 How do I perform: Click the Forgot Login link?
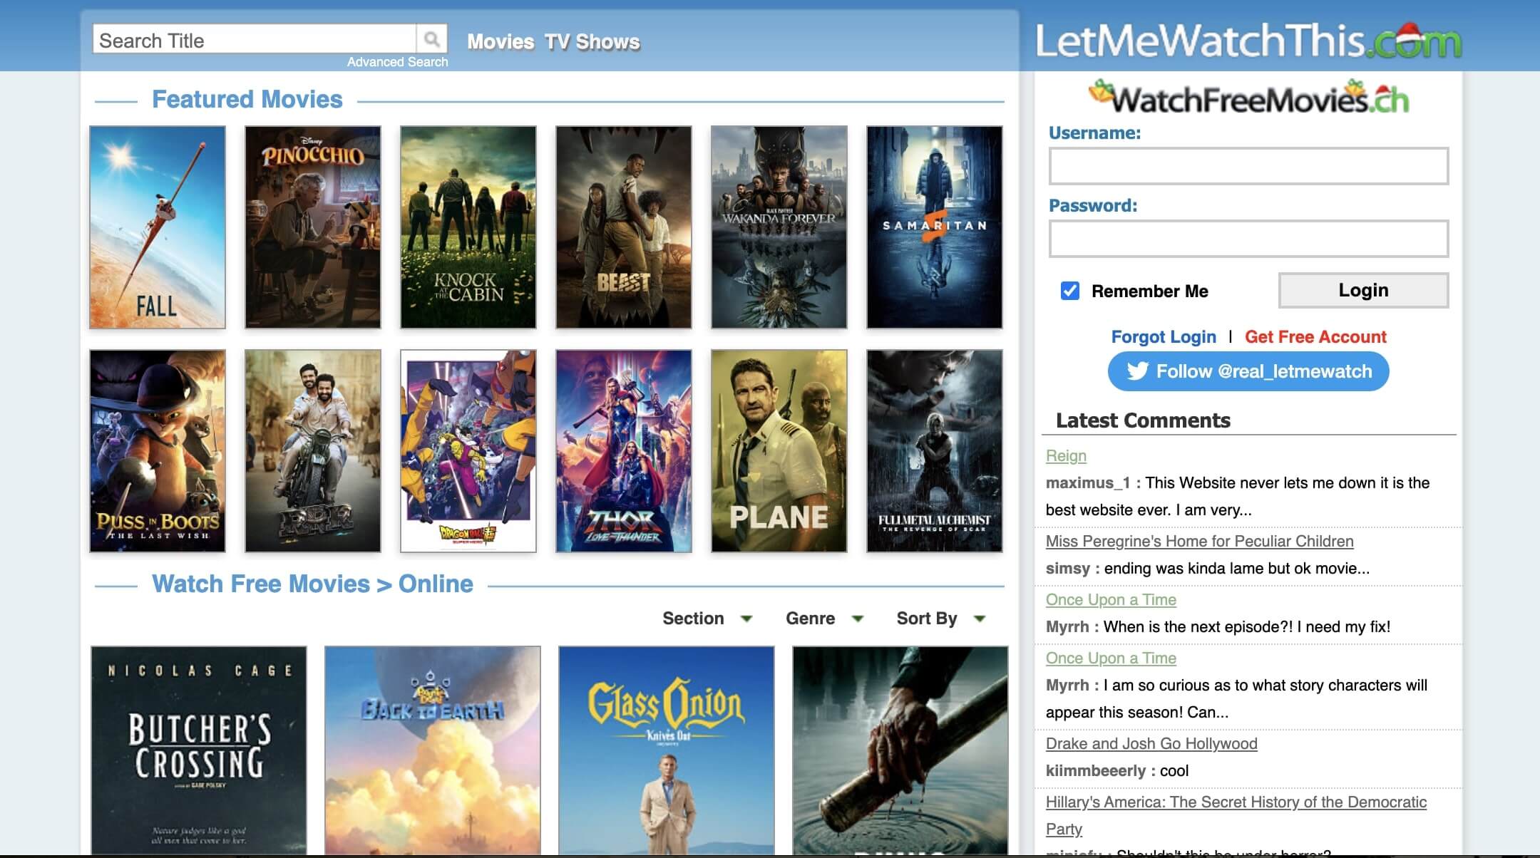(x=1164, y=336)
